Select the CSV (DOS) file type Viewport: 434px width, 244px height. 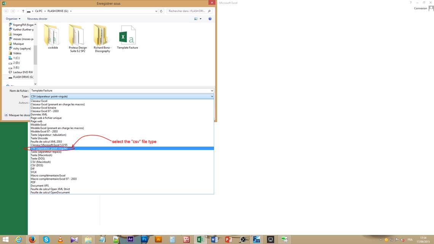(122, 166)
